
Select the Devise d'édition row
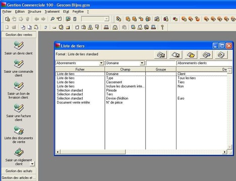click(x=141, y=98)
